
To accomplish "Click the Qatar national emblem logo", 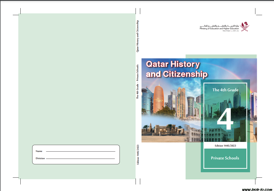I will (x=245, y=26).
